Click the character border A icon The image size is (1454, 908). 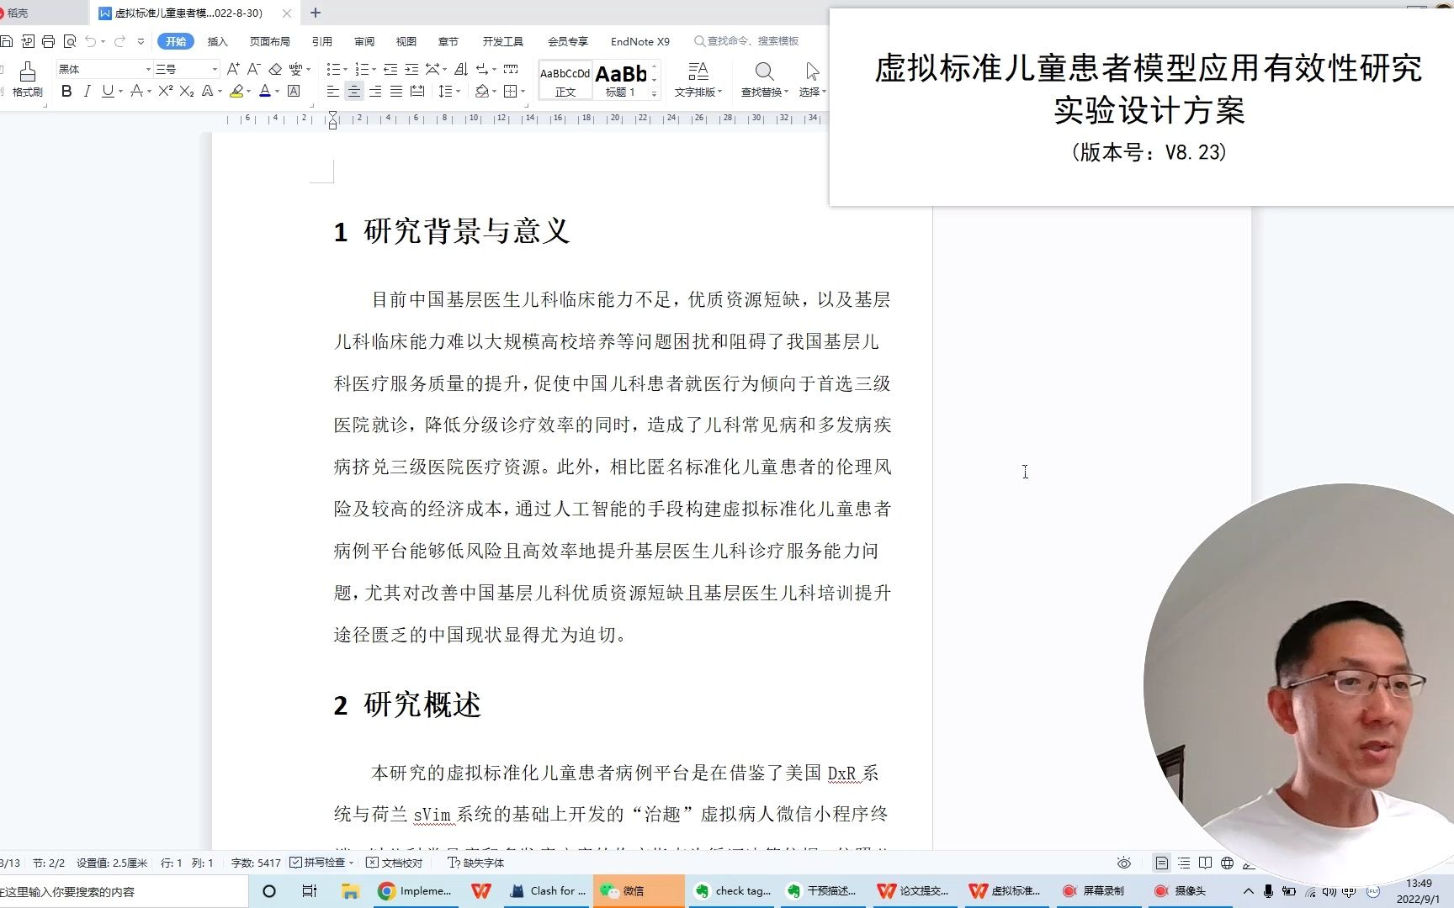(x=294, y=91)
